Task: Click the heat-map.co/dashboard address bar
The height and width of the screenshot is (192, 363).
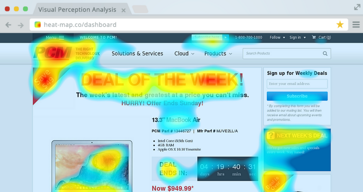Action: pos(189,24)
